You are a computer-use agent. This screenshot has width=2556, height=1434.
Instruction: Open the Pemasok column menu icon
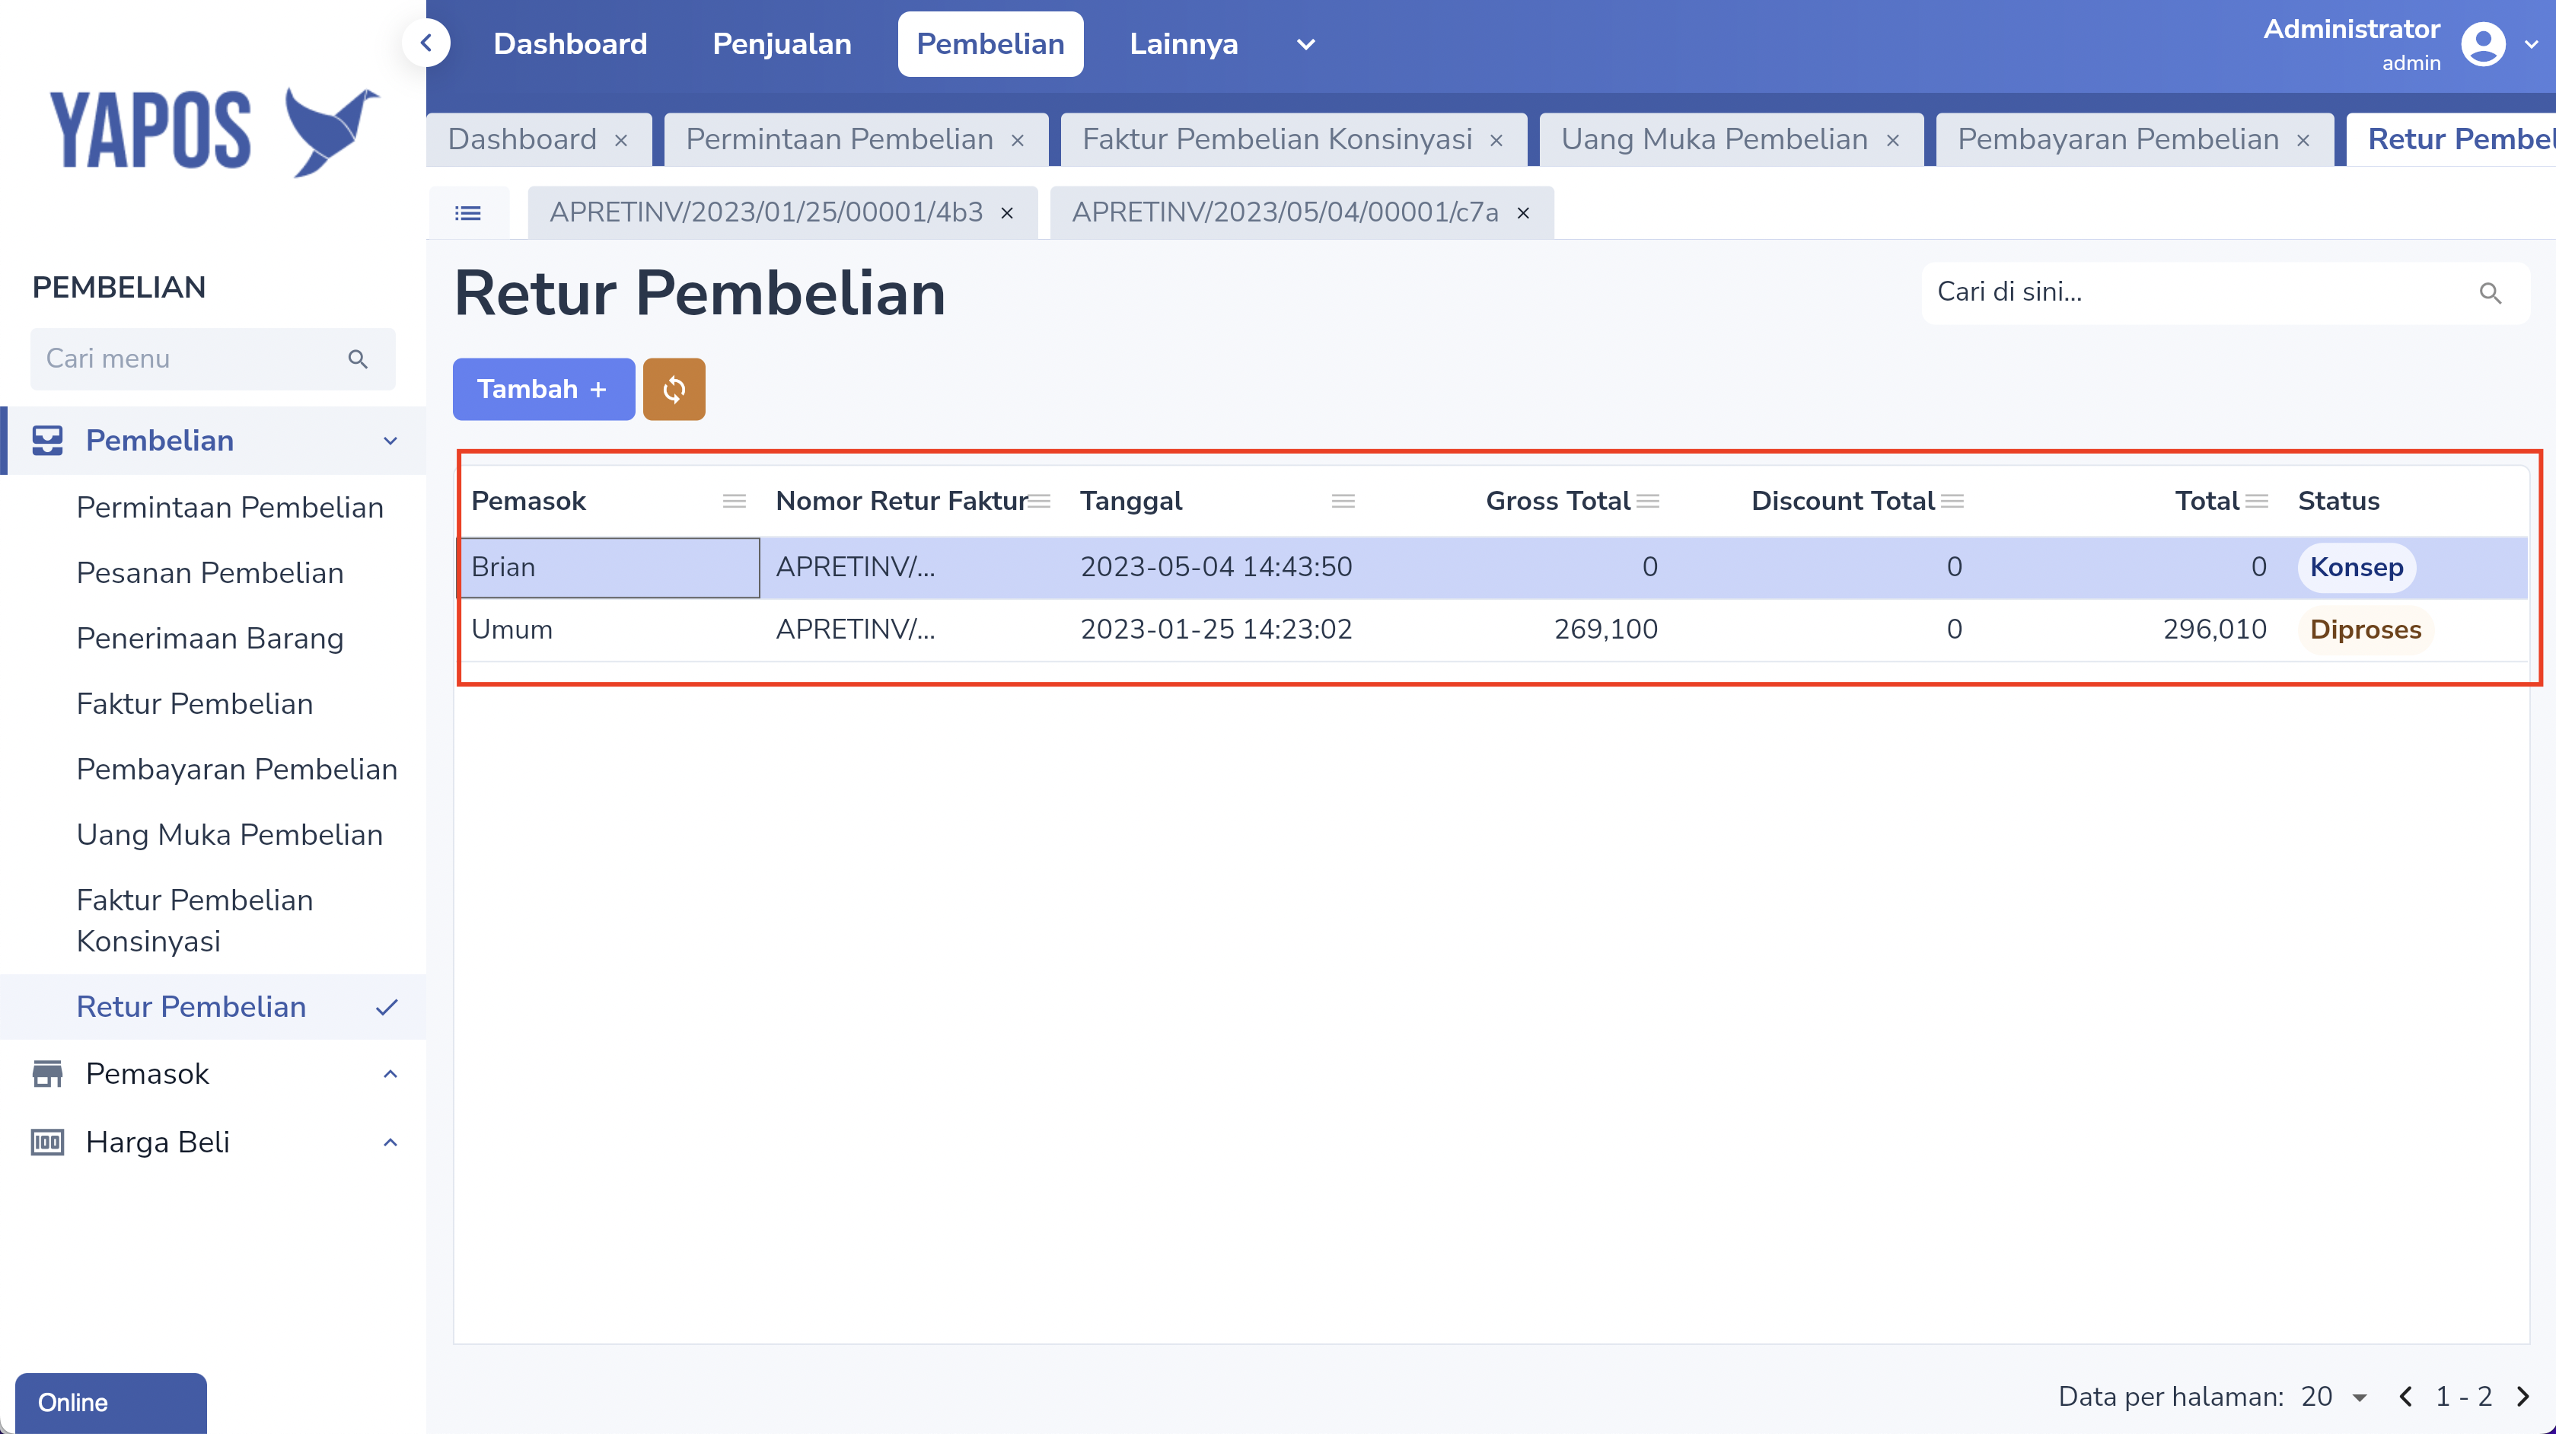735,501
